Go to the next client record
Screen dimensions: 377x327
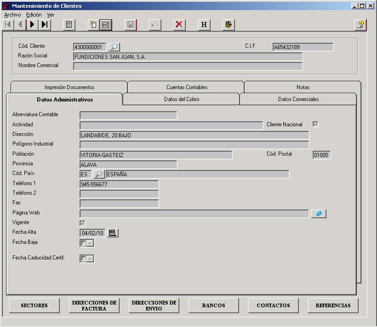click(32, 24)
